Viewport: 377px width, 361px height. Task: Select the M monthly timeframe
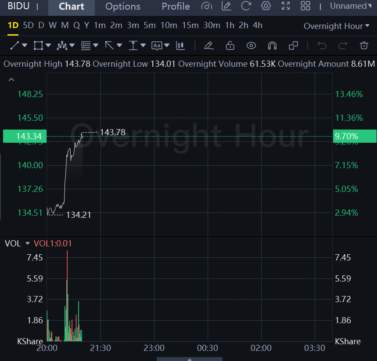coord(65,25)
